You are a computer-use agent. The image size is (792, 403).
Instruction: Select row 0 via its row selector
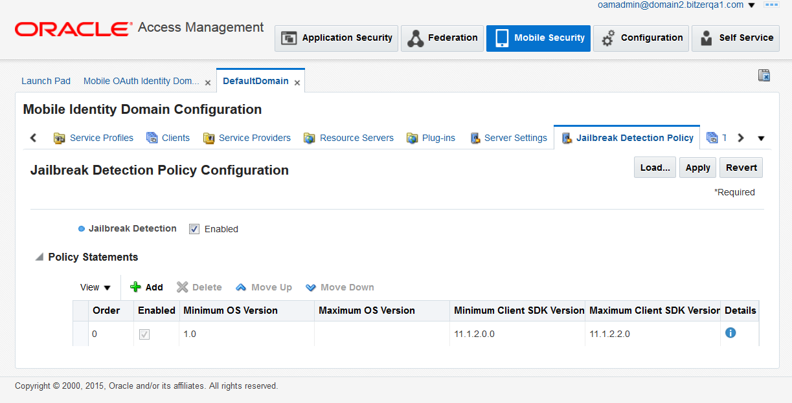(x=80, y=334)
